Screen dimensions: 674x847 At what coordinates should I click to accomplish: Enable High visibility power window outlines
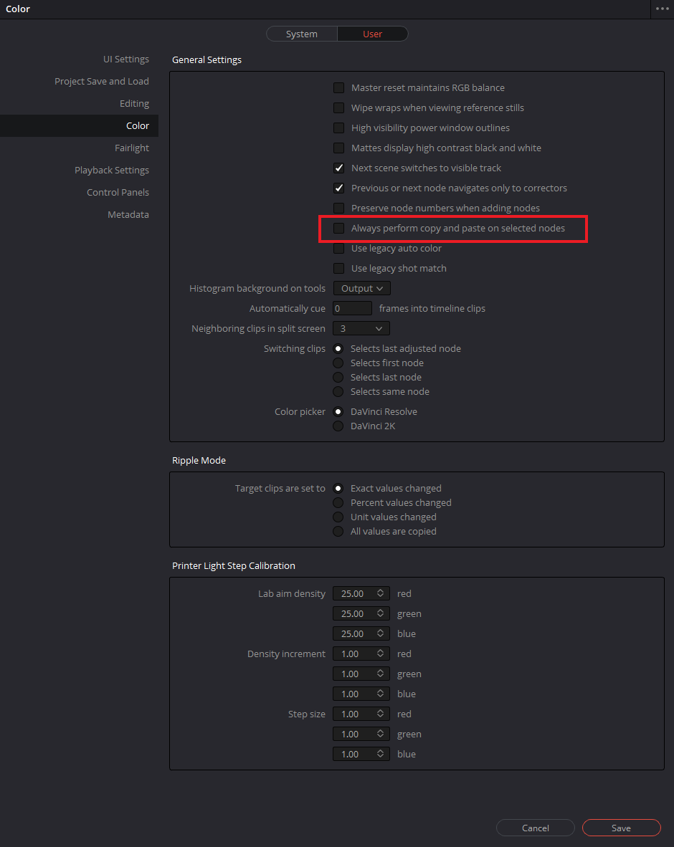click(x=339, y=128)
